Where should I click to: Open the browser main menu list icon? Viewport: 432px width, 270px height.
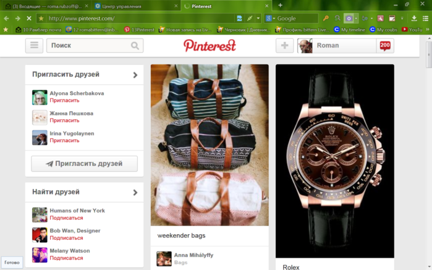click(x=425, y=19)
